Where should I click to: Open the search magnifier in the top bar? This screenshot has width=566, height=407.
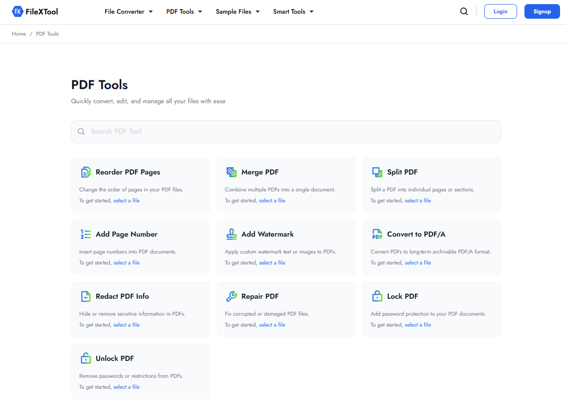(x=464, y=11)
